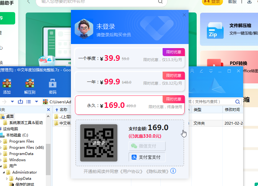The width and height of the screenshot is (258, 186).
Task: Select 本地磁盘 (C:) in folder tree
Action: click(x=17, y=135)
